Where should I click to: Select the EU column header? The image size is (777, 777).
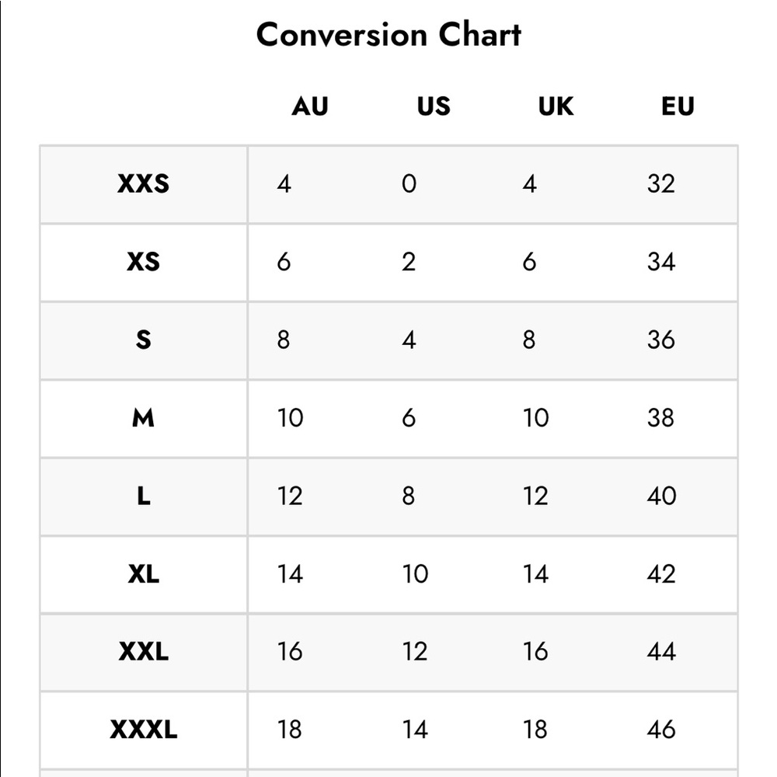coord(678,106)
